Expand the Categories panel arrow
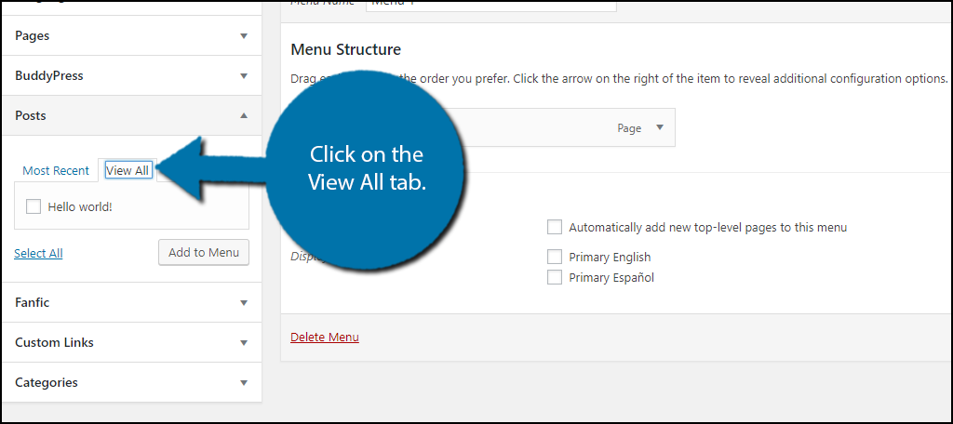953x424 pixels. click(x=244, y=383)
